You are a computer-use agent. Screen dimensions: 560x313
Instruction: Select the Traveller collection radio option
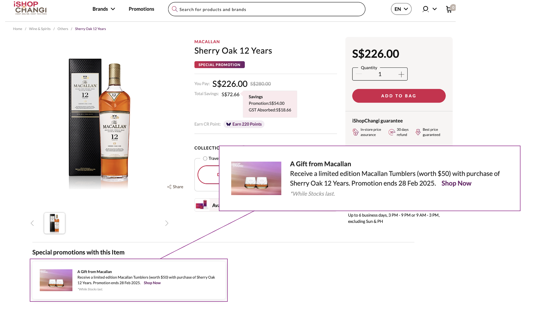click(205, 158)
